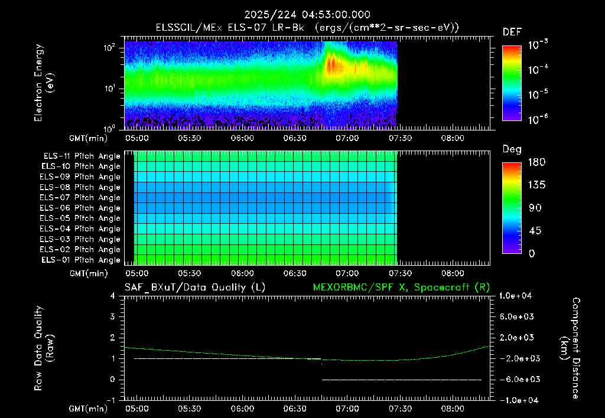The image size is (605, 418).
Task: Click the 10^-5 tick on the DEF scale
Action: (x=538, y=94)
